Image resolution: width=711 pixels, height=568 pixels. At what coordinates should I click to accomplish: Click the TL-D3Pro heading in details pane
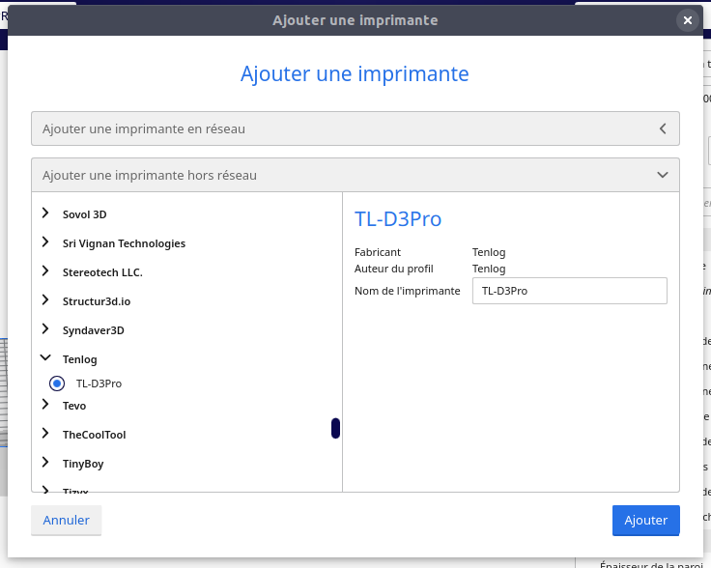click(x=398, y=219)
